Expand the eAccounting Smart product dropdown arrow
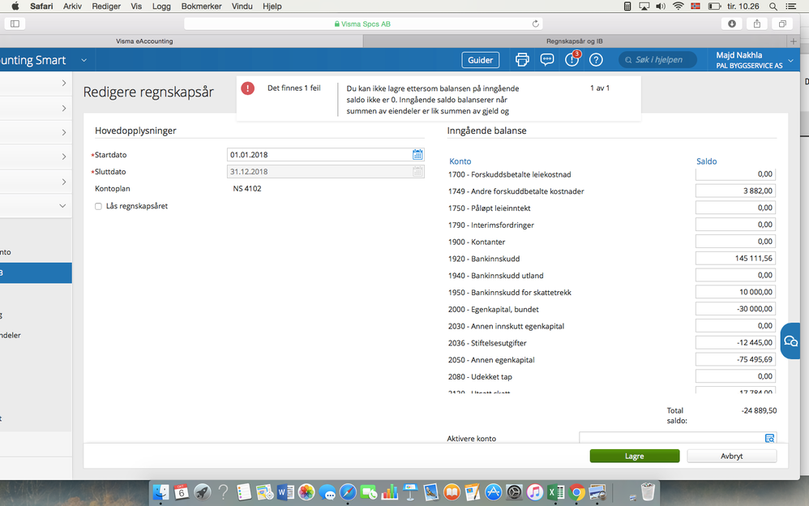This screenshot has height=506, width=809. coord(83,60)
